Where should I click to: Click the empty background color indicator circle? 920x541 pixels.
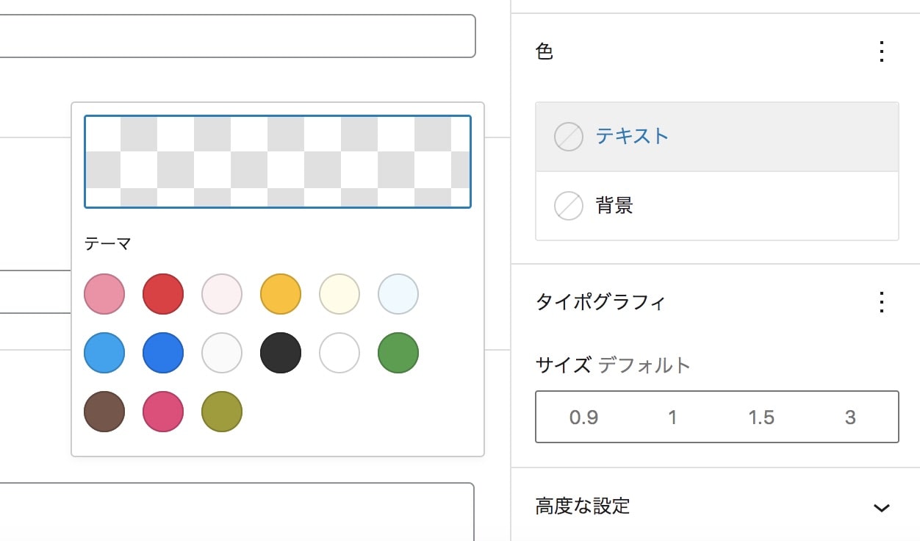coord(568,206)
